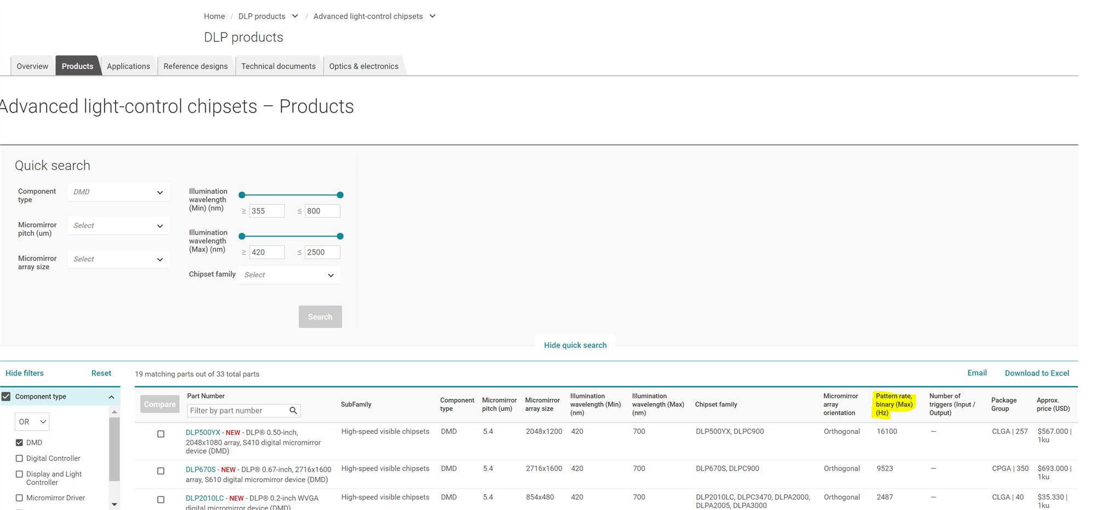This screenshot has width=1096, height=510.
Task: Click the SubFamily column header
Action: [356, 404]
